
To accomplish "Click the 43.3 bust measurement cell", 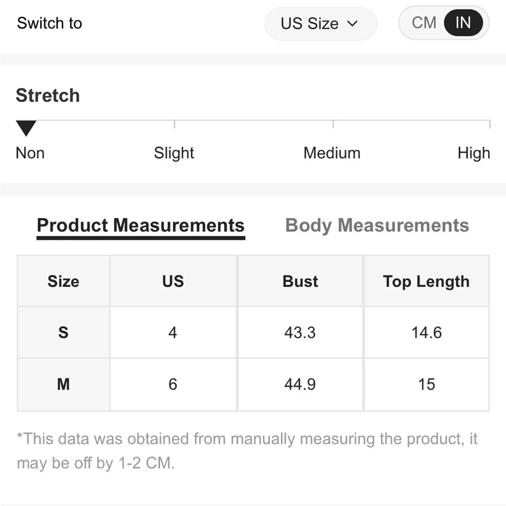I will [300, 332].
